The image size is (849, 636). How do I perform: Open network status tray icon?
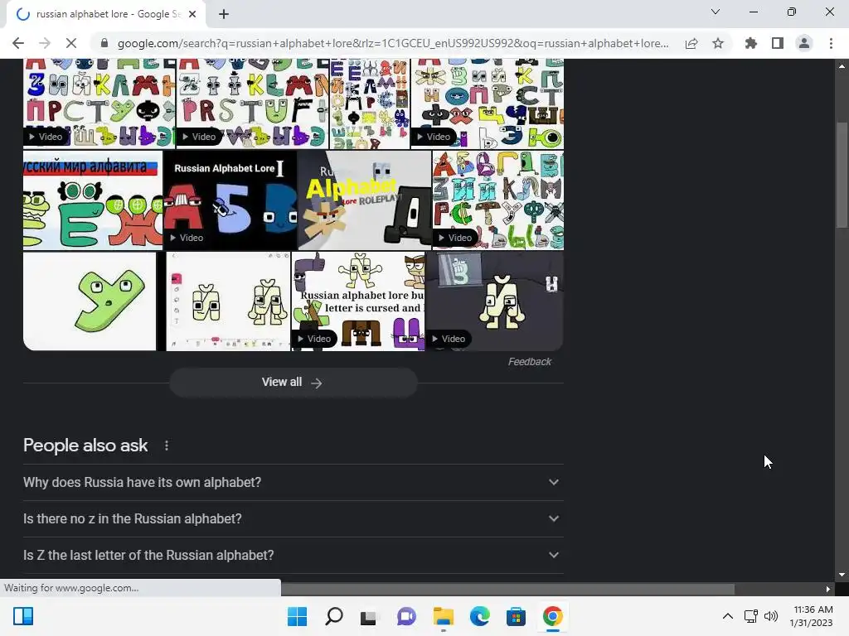point(750,616)
